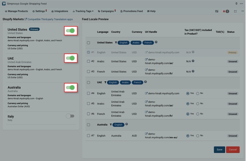Screen dimensions: 246x161
Task: Open external link icon for row #2 URL
Action: click(x=146, y=59)
